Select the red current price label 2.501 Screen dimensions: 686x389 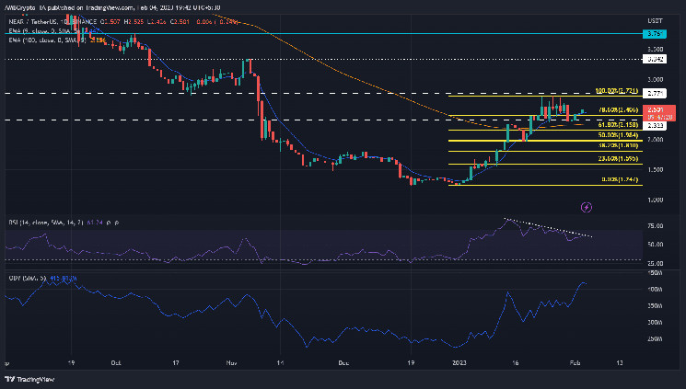(656, 109)
